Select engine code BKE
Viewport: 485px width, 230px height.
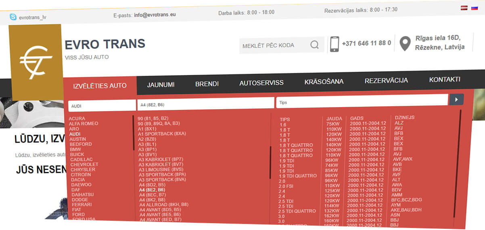tap(397, 170)
